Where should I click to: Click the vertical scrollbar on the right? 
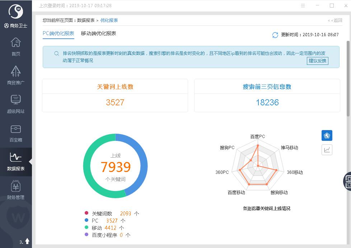pyautogui.click(x=348, y=79)
